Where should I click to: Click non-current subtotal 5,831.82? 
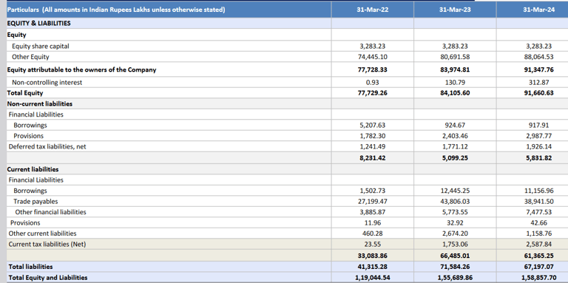[x=538, y=158]
